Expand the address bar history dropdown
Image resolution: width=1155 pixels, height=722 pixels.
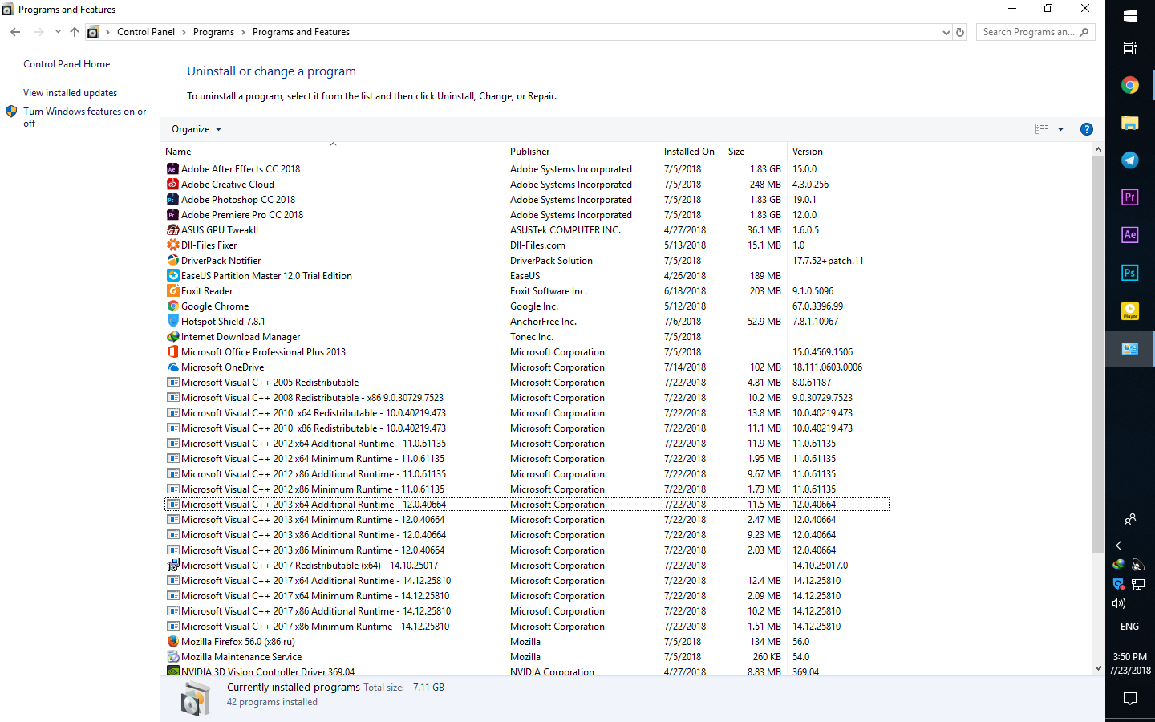pos(946,33)
